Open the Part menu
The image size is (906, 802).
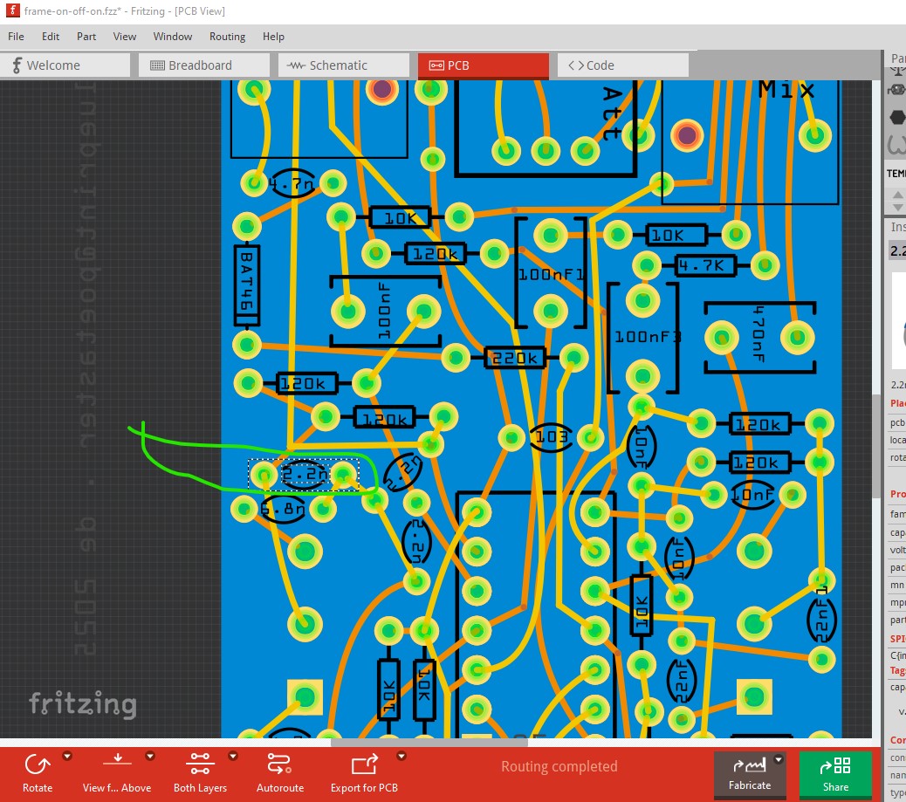click(x=86, y=37)
